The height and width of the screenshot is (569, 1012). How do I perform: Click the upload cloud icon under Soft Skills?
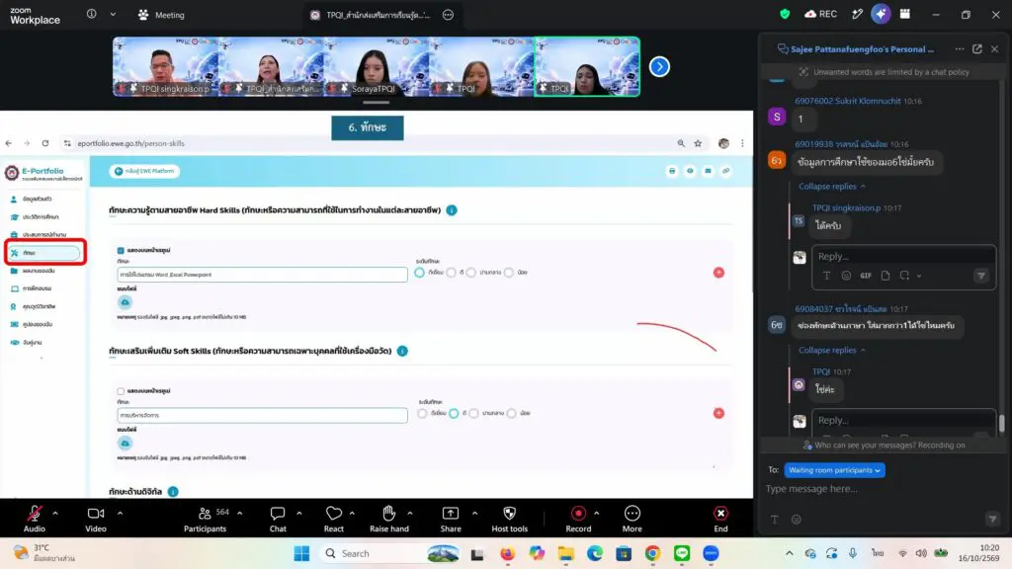point(126,444)
